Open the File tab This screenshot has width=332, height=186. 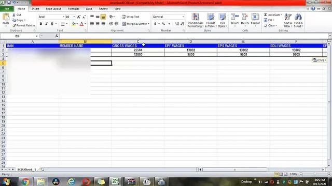coord(7,9)
